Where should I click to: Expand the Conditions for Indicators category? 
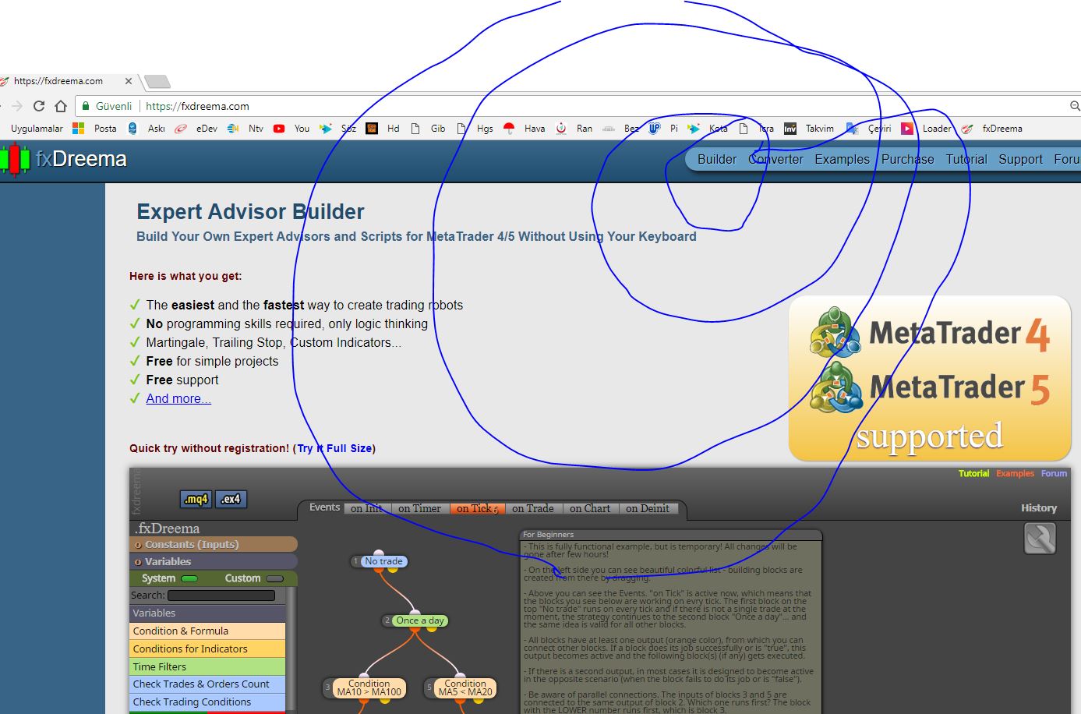coord(207,649)
